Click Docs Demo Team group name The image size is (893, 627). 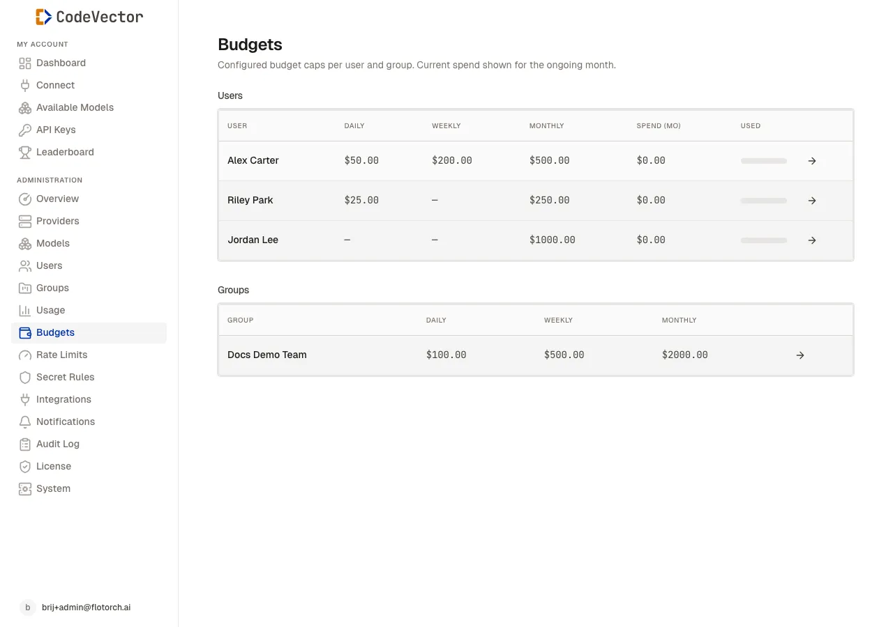coord(267,355)
